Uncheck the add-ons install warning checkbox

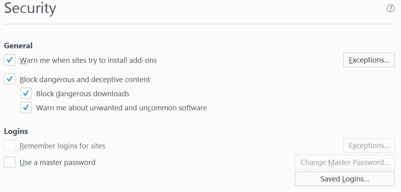coord(10,60)
